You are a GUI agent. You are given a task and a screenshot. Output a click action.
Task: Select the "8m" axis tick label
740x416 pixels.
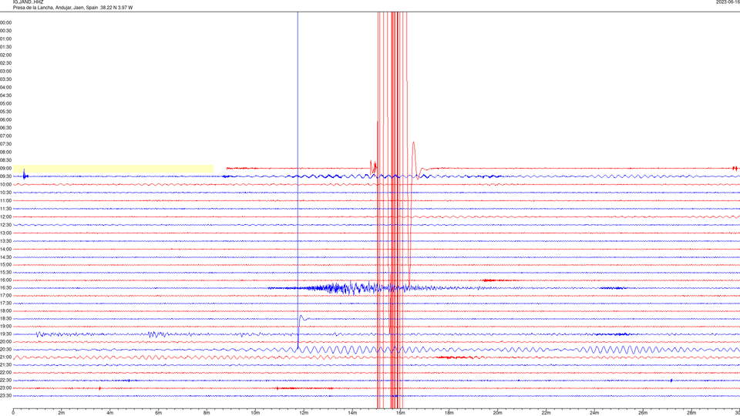click(207, 413)
